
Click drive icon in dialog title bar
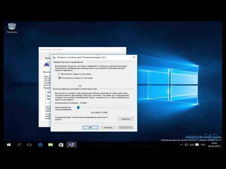pos(54,57)
